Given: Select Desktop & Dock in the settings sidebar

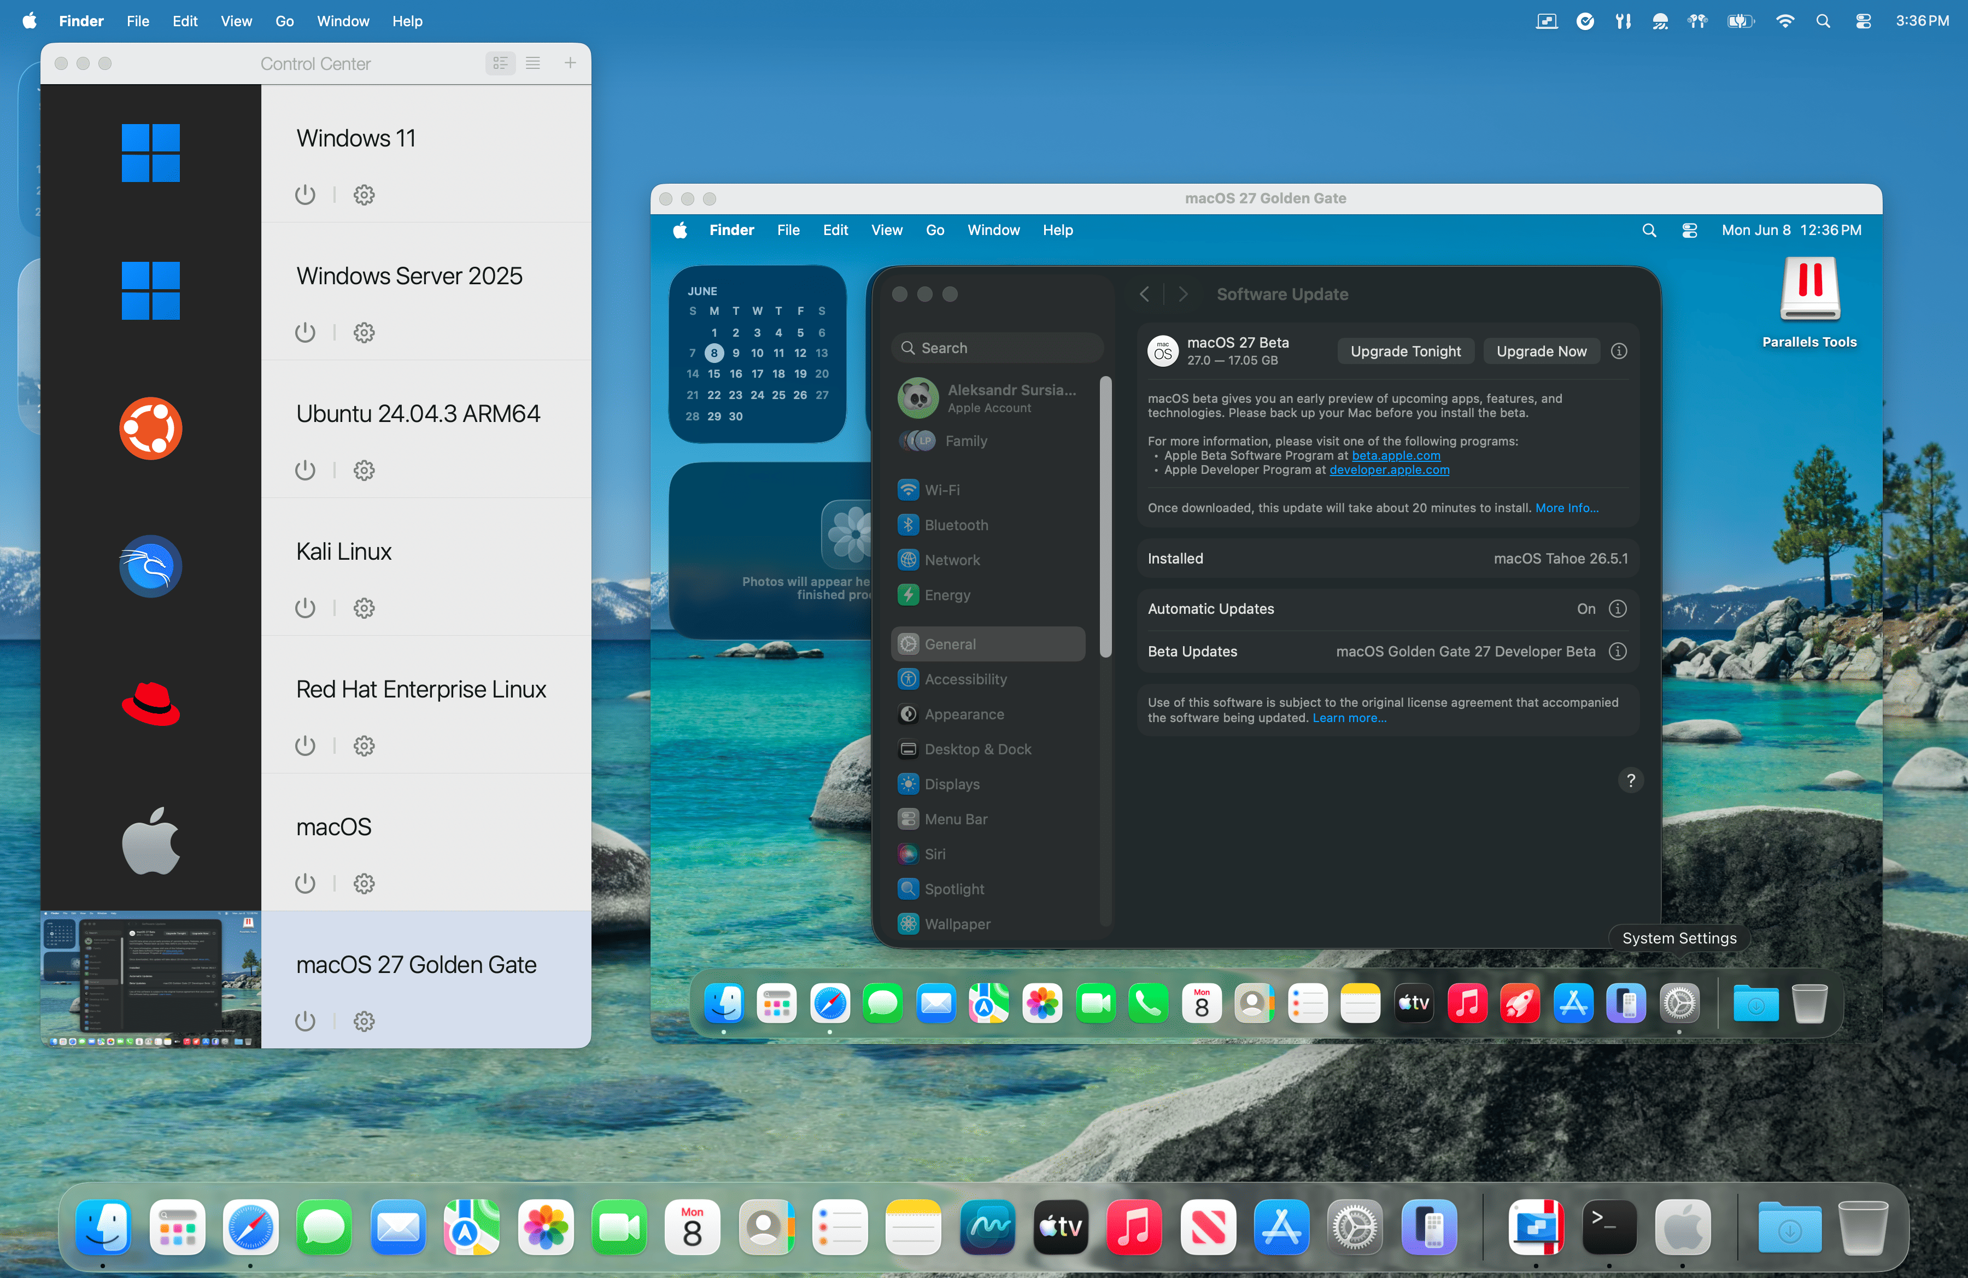Looking at the screenshot, I should 989,749.
